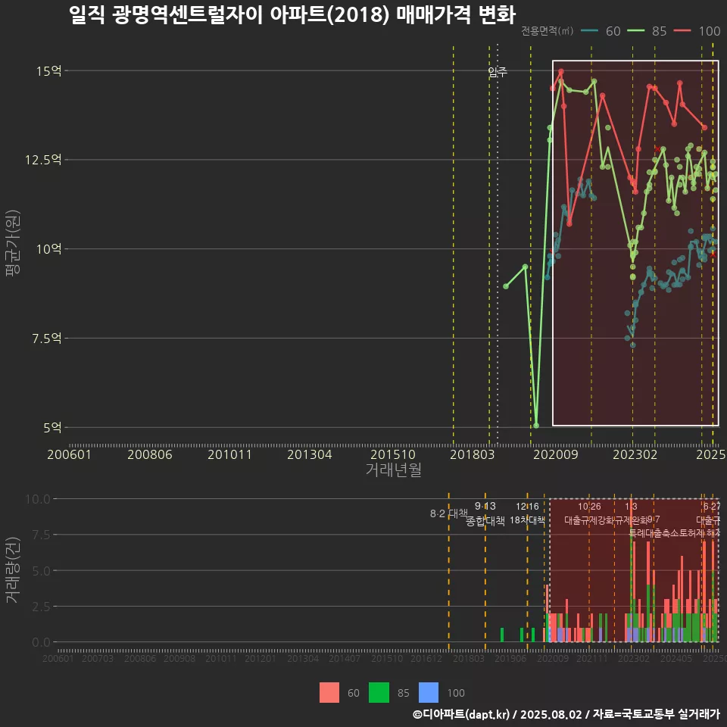Click the 입주 marker label
Viewport: 727px width, 727px height.
pos(498,72)
